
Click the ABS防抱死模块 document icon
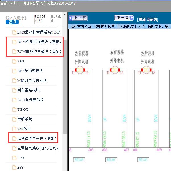tap(14, 71)
